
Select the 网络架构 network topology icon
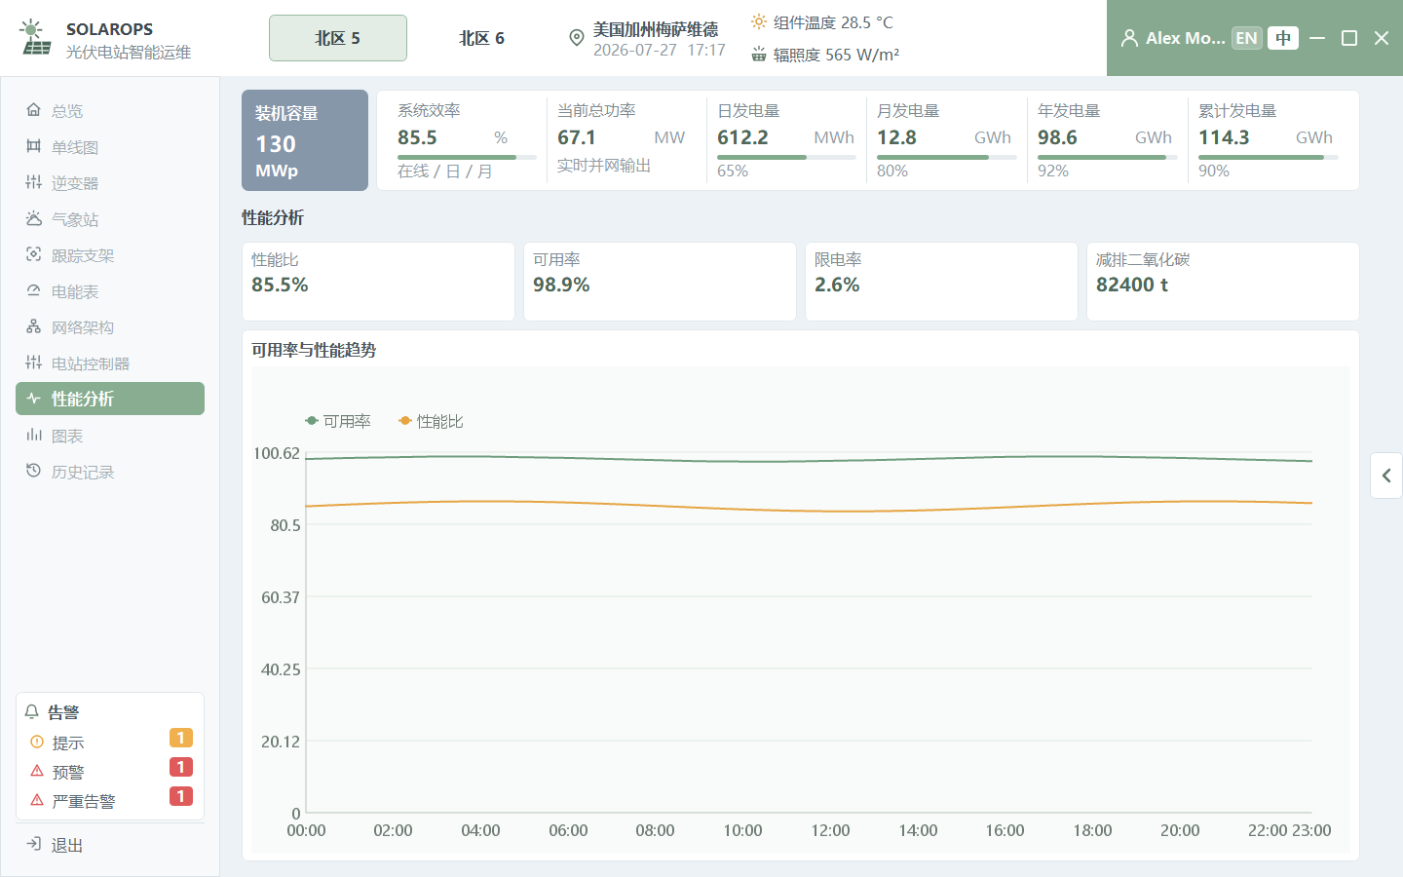tap(33, 326)
